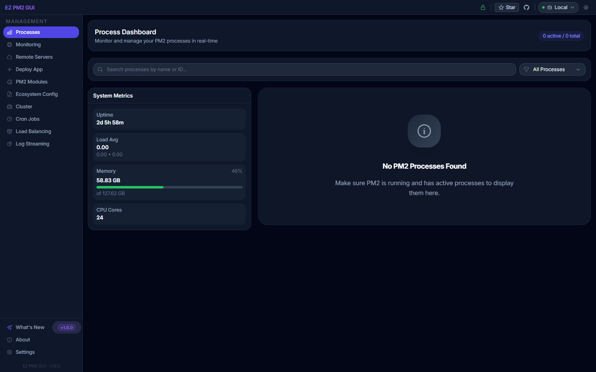596x372 pixels.
Task: Go to the Settings menu item
Action: point(26,352)
